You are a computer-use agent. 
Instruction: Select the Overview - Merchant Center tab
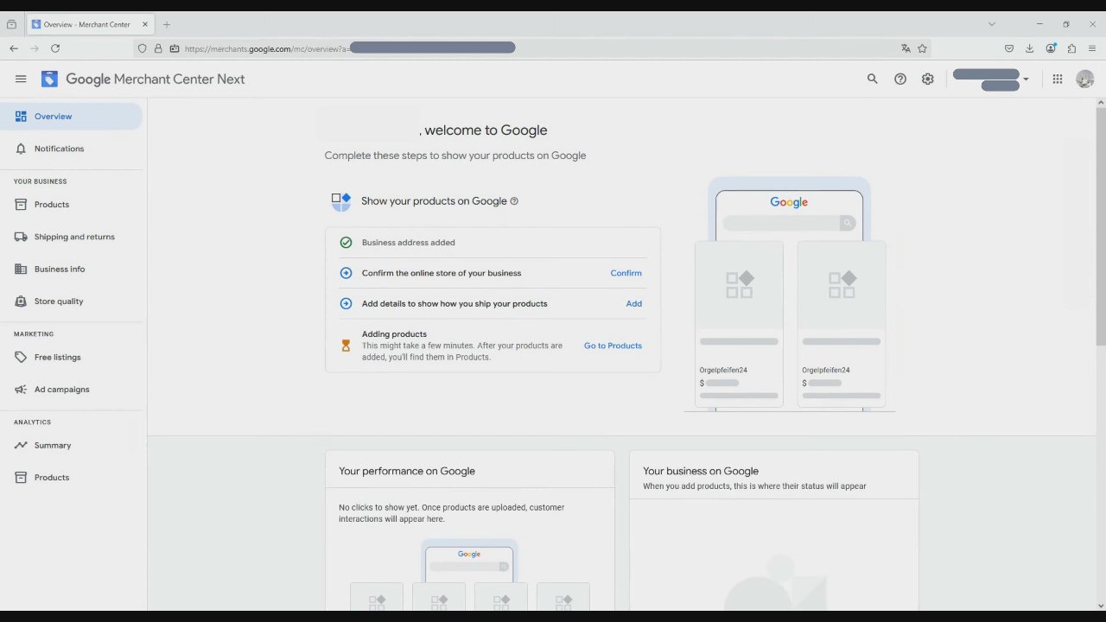(x=91, y=24)
